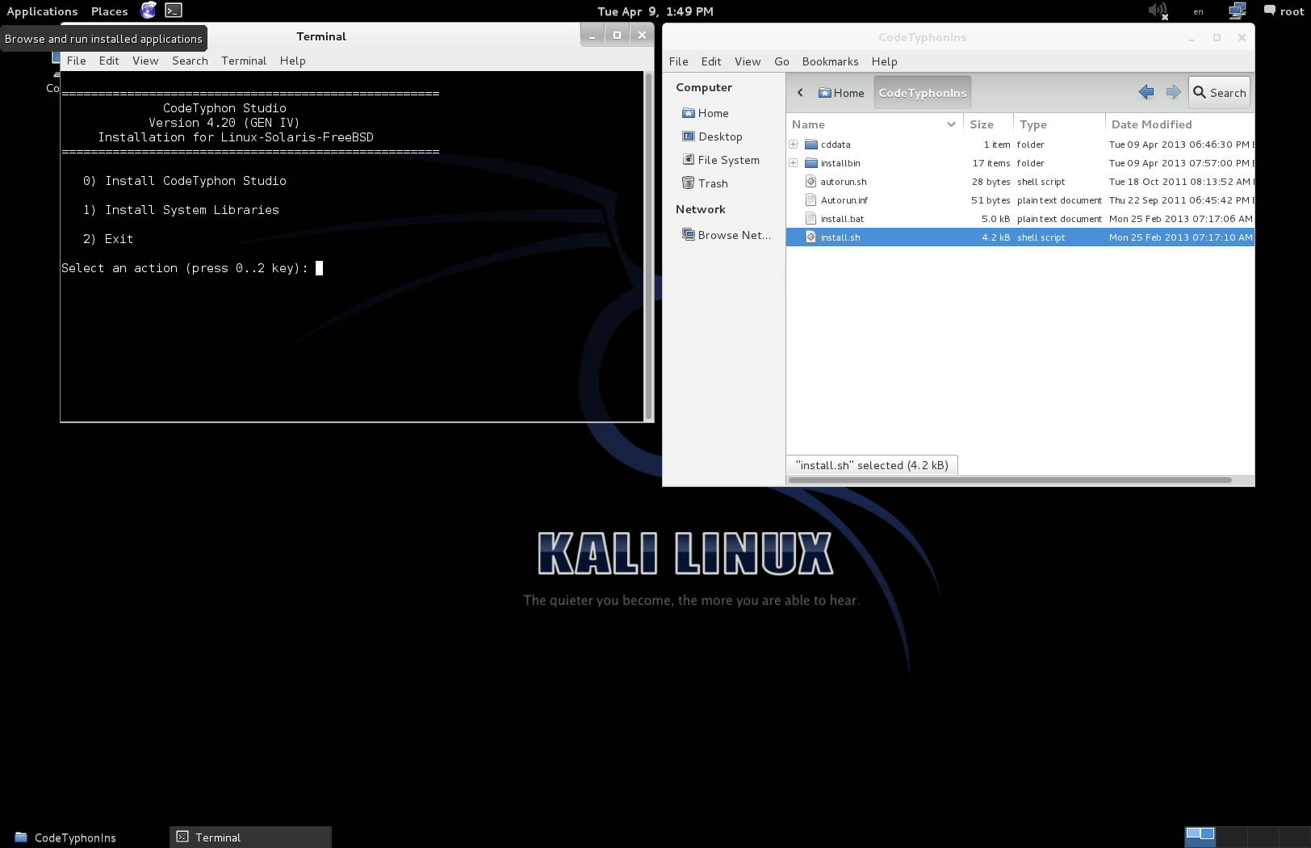Open Terminal's File menu

(77, 61)
